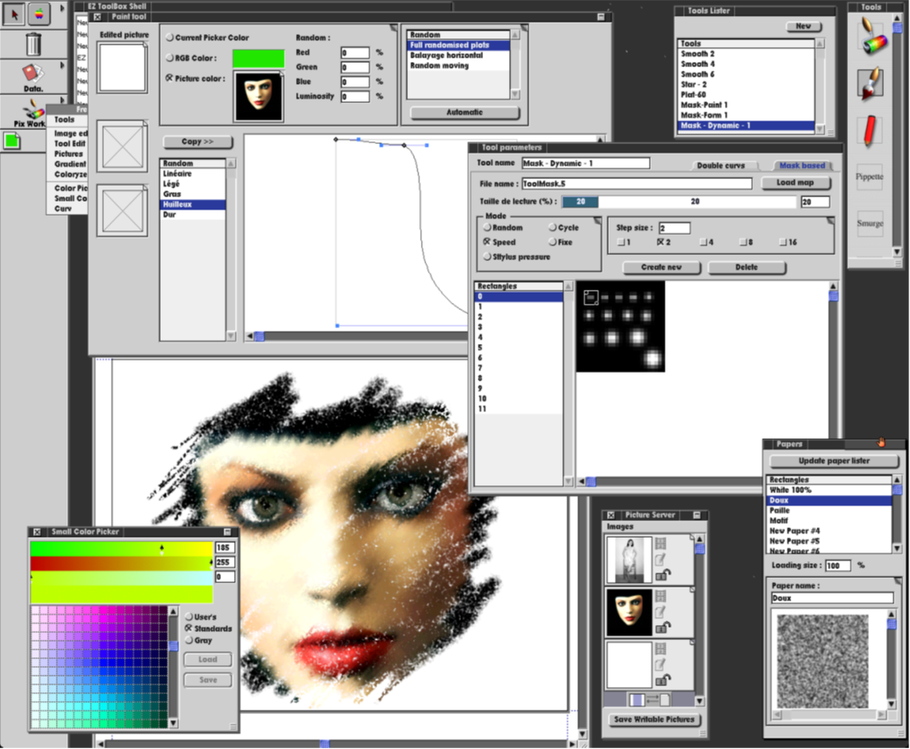Screen dimensions: 910x749
Task: Select the RGB Color radio button
Action: coord(169,58)
